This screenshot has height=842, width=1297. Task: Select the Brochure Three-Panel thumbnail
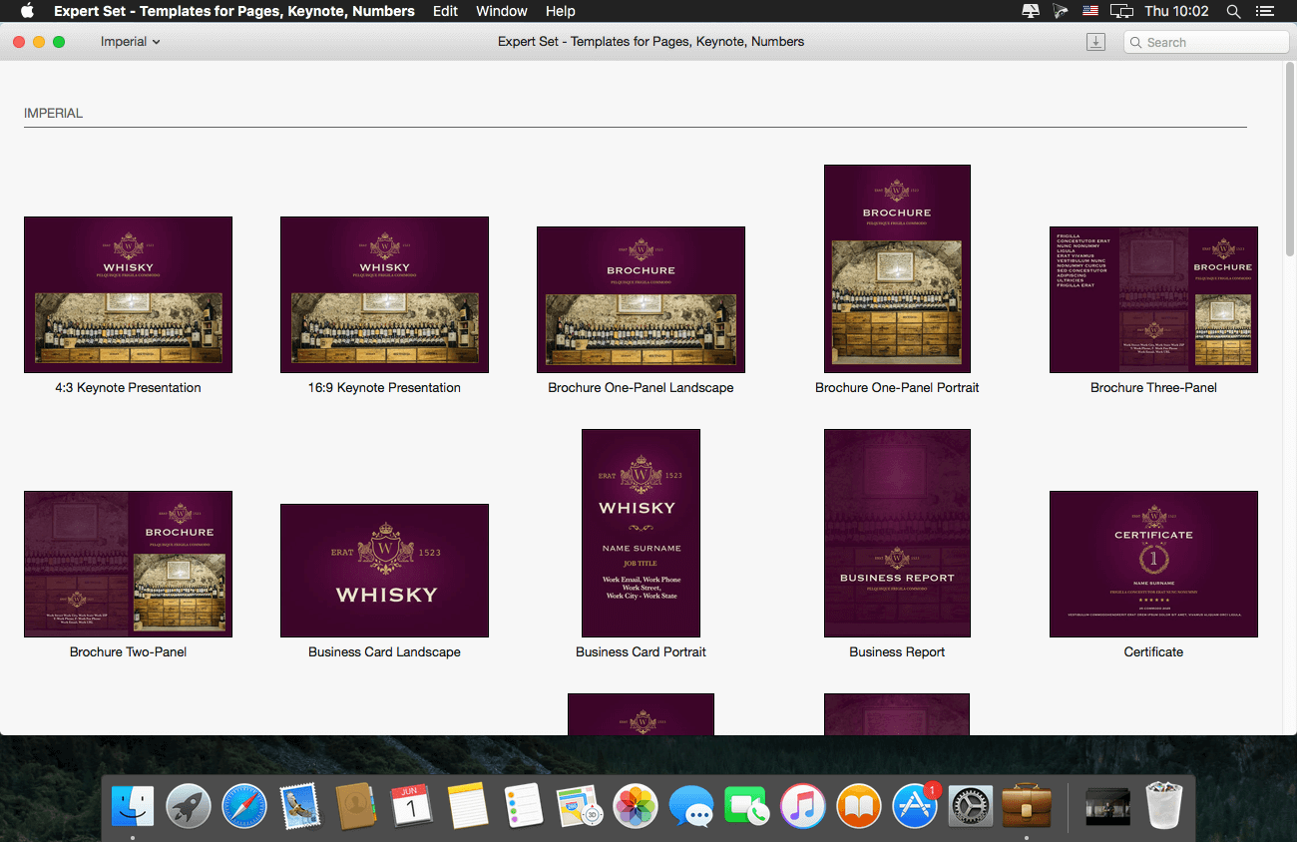point(1153,299)
